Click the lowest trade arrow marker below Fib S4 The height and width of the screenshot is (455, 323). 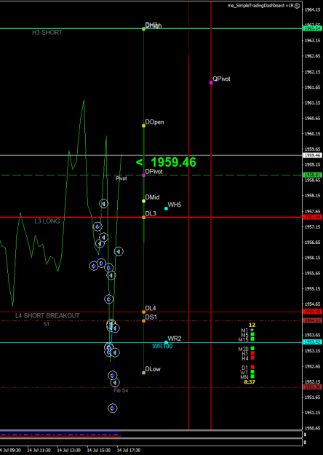coord(113,408)
